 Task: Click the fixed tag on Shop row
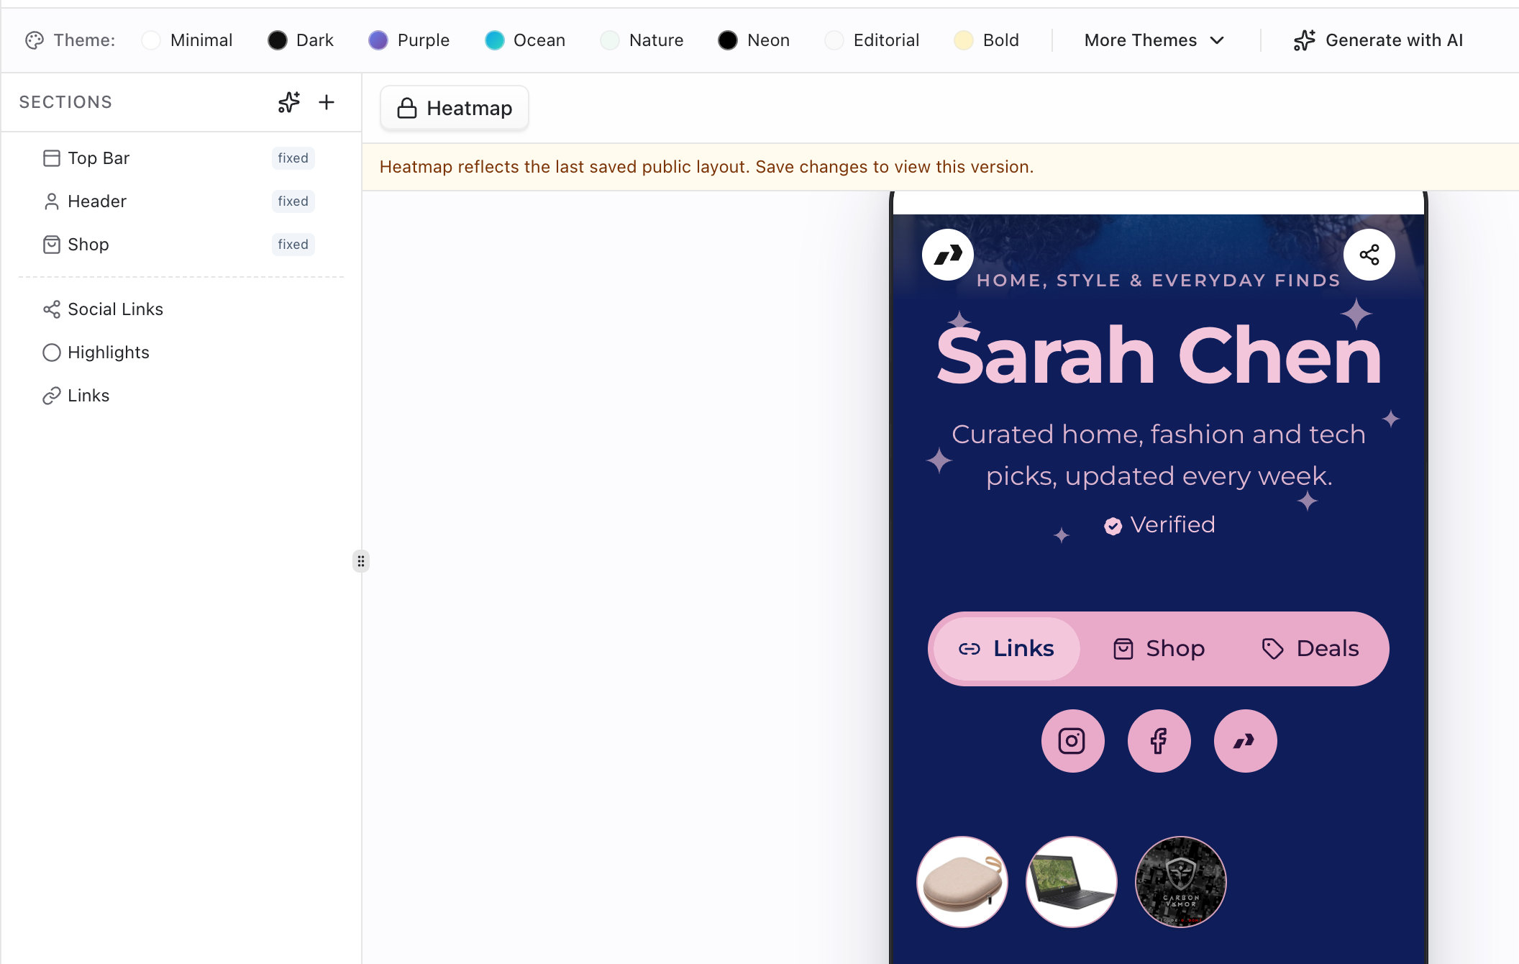(x=293, y=245)
